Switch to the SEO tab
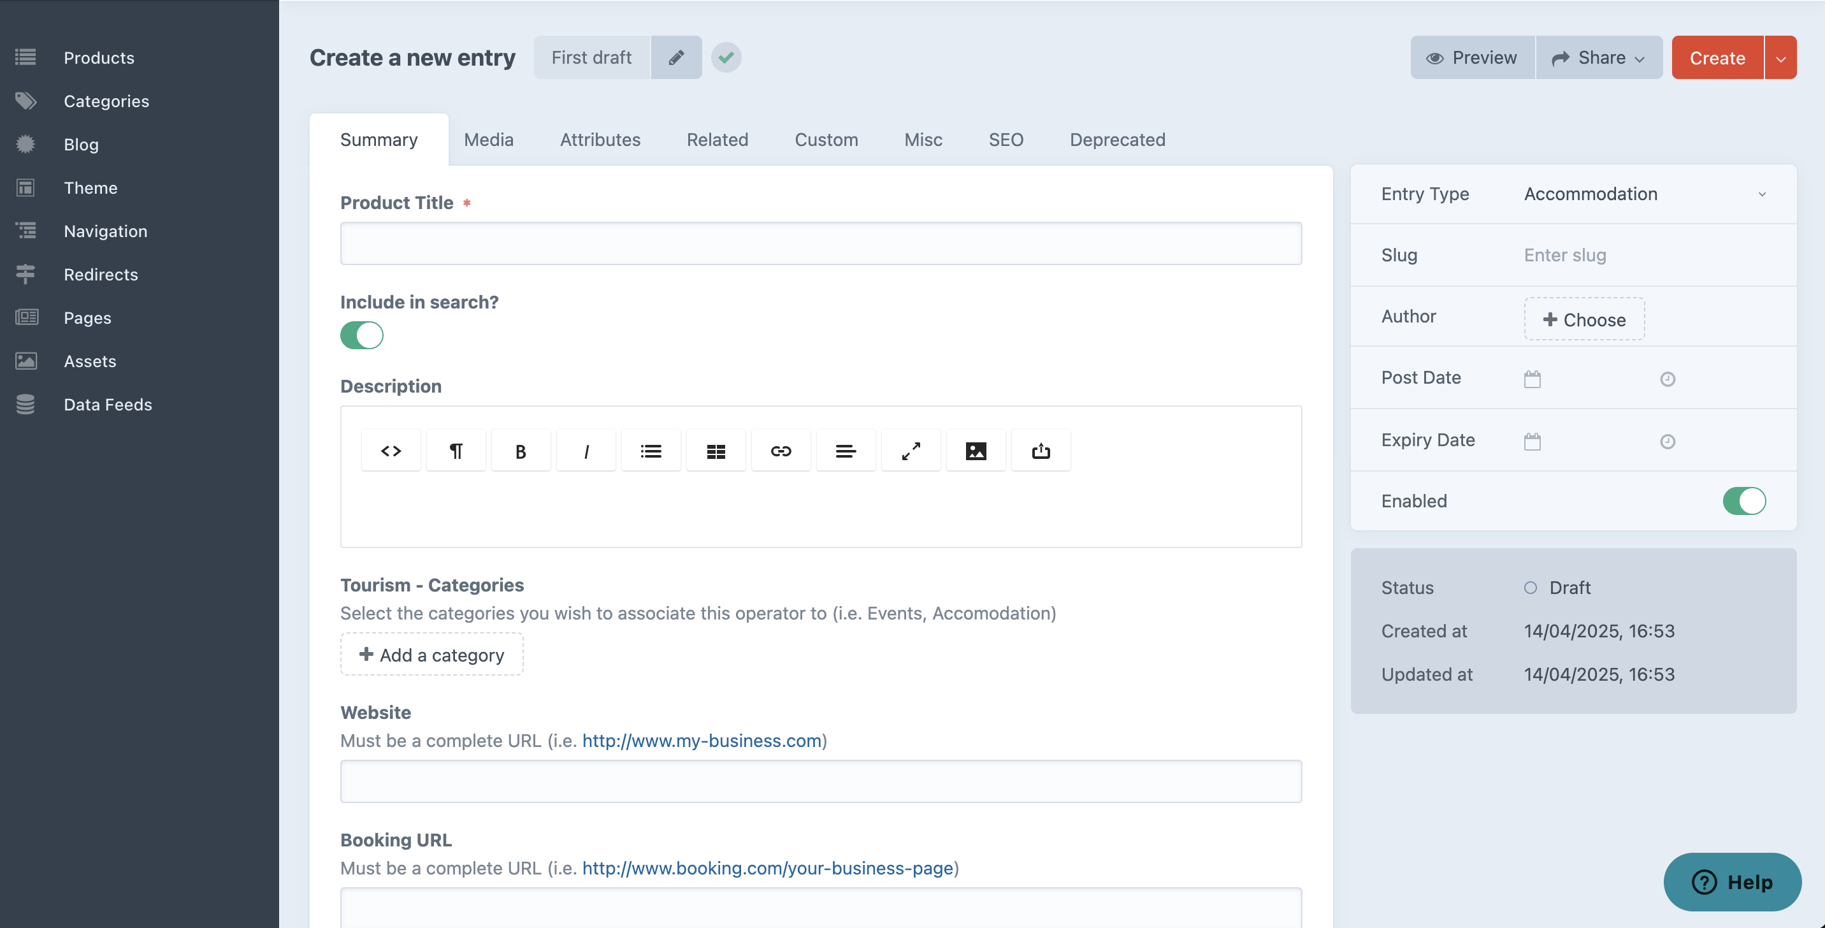Screen dimensions: 1825x928 click(1006, 140)
